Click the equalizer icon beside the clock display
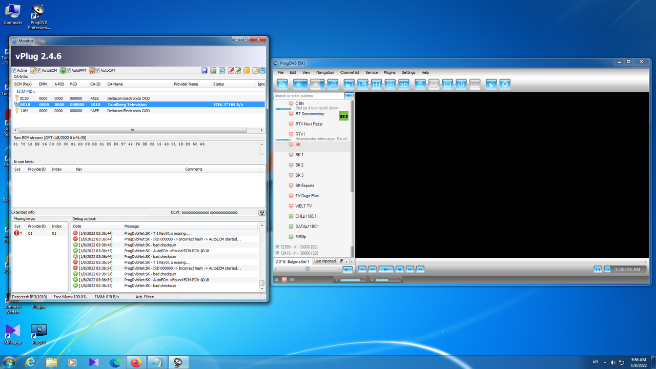 pos(598,269)
